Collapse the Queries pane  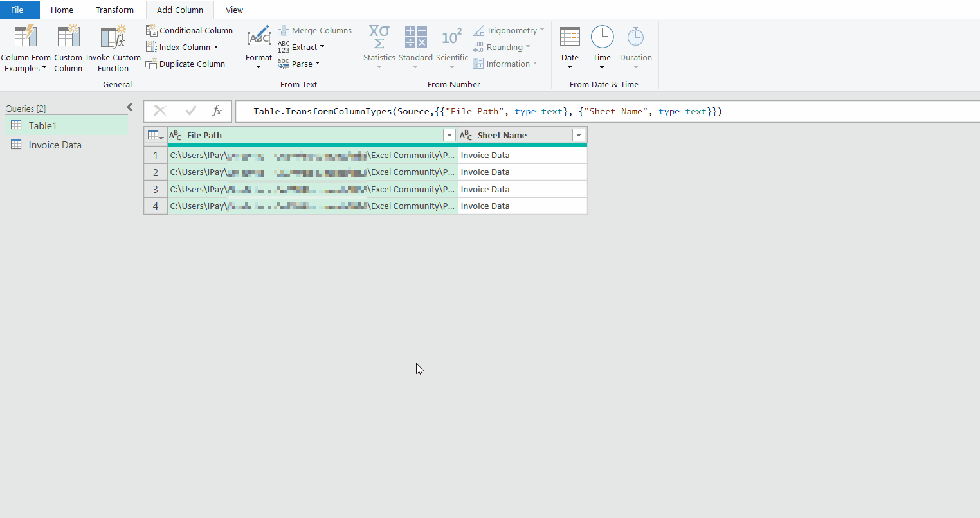(x=130, y=107)
